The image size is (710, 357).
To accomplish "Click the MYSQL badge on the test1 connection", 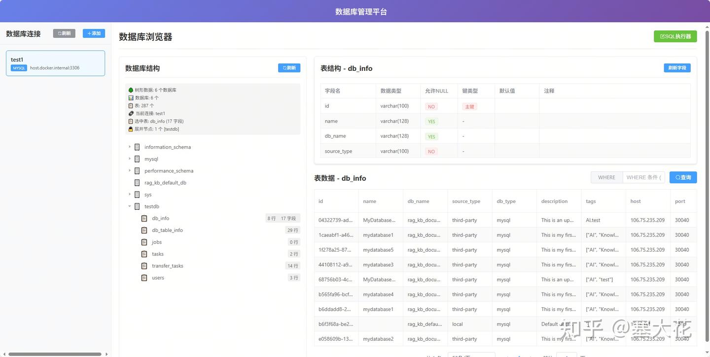I will (x=18, y=68).
